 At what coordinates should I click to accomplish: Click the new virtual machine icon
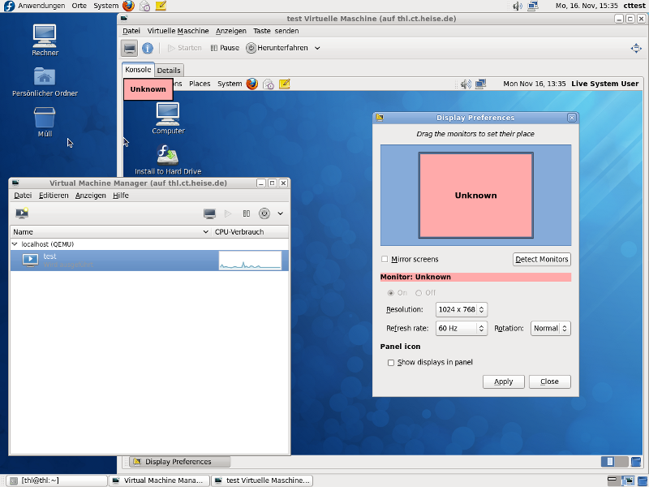22,213
